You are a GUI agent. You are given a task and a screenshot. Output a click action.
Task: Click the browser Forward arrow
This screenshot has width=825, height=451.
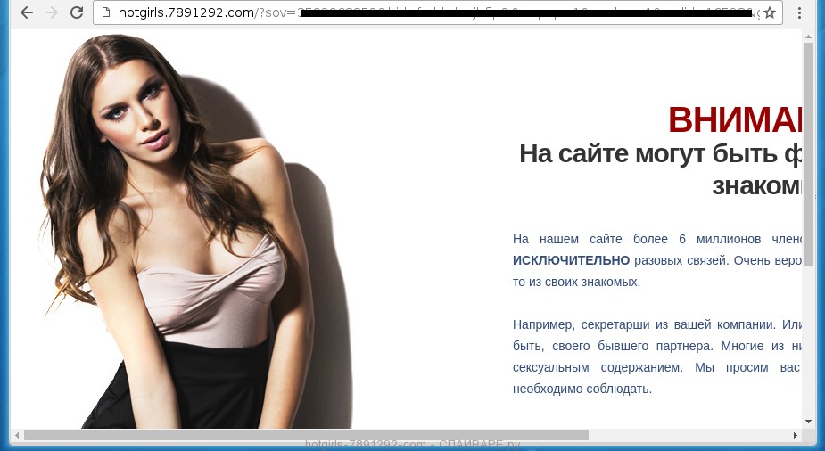52,12
